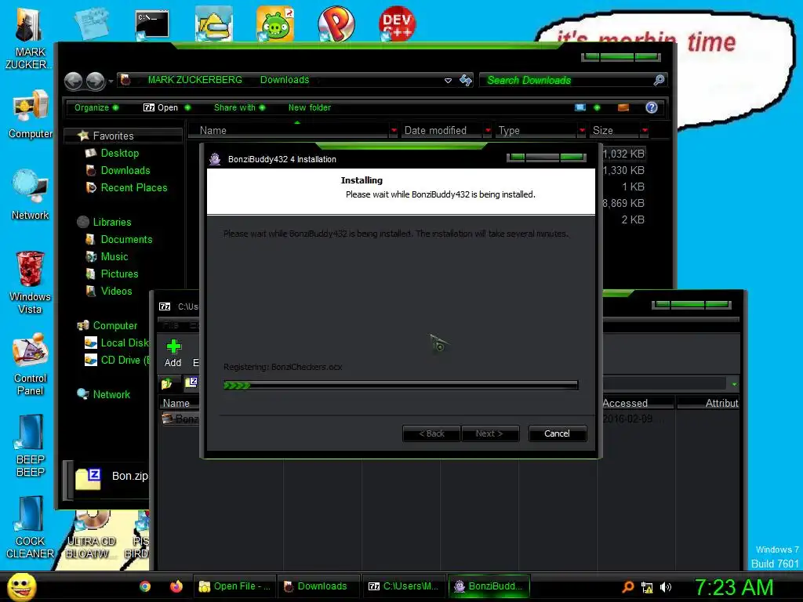Launch Chrome from the taskbar
The height and width of the screenshot is (602, 803).
click(x=145, y=586)
